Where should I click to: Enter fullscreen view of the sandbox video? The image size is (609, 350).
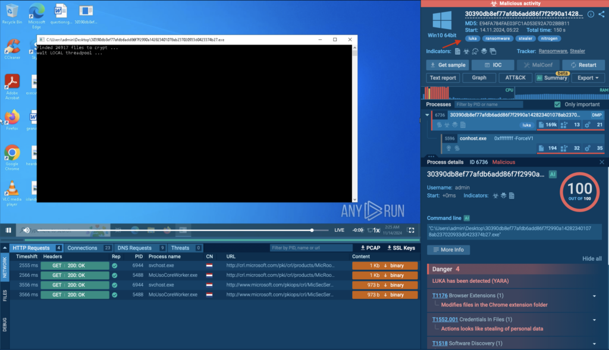click(x=410, y=230)
